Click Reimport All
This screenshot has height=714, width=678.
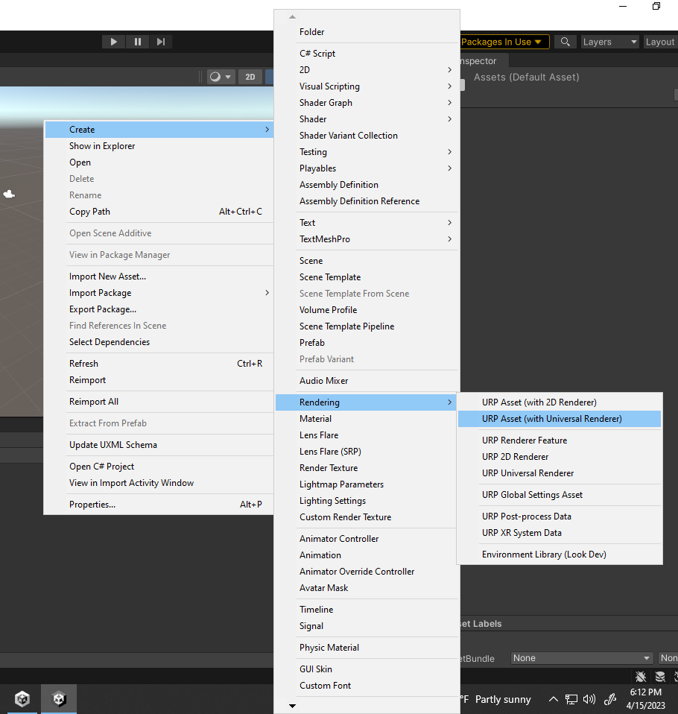[159, 402]
